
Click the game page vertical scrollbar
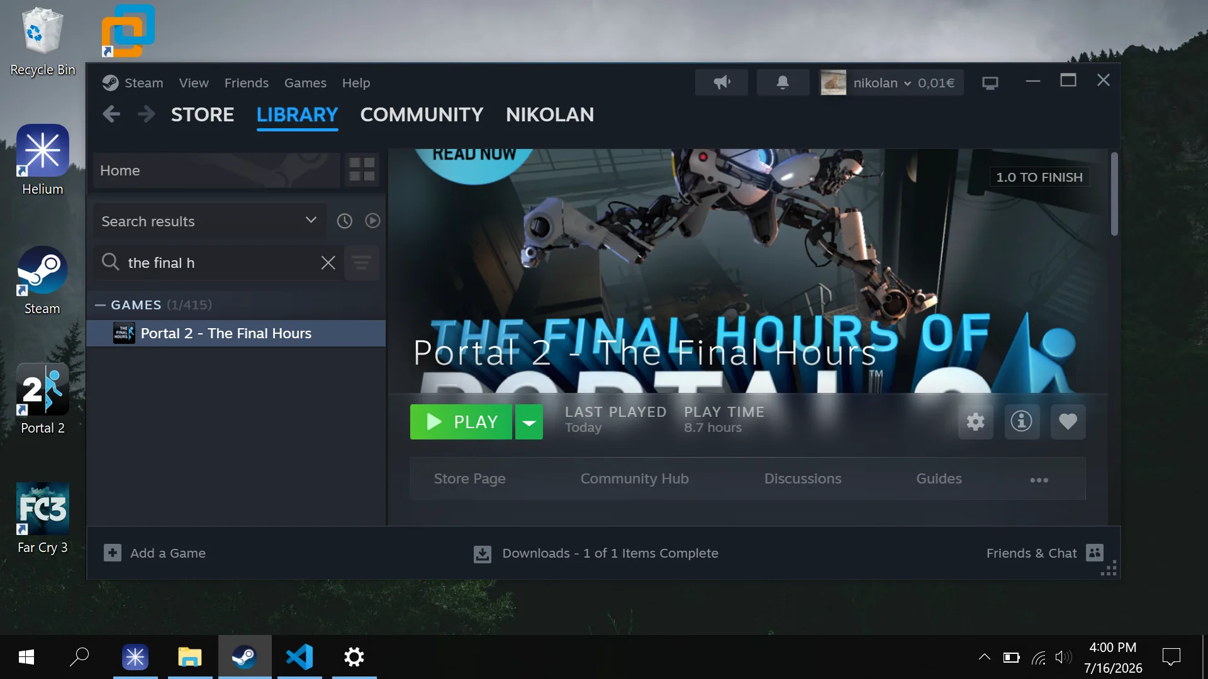click(x=1114, y=194)
